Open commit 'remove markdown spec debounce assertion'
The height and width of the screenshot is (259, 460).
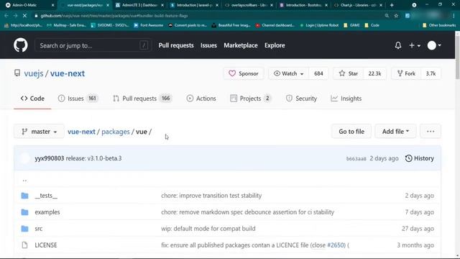[x=247, y=212]
